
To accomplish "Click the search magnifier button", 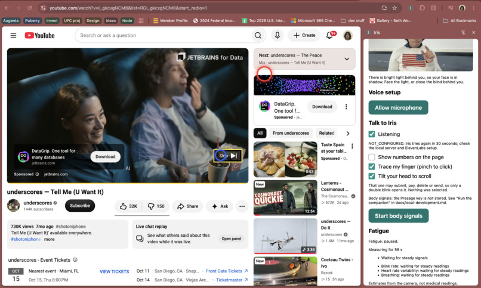I will 258,36.
